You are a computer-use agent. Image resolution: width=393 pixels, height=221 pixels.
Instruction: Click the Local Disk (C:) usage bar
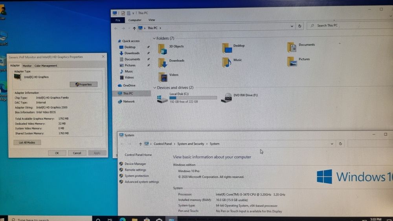[x=193, y=98]
